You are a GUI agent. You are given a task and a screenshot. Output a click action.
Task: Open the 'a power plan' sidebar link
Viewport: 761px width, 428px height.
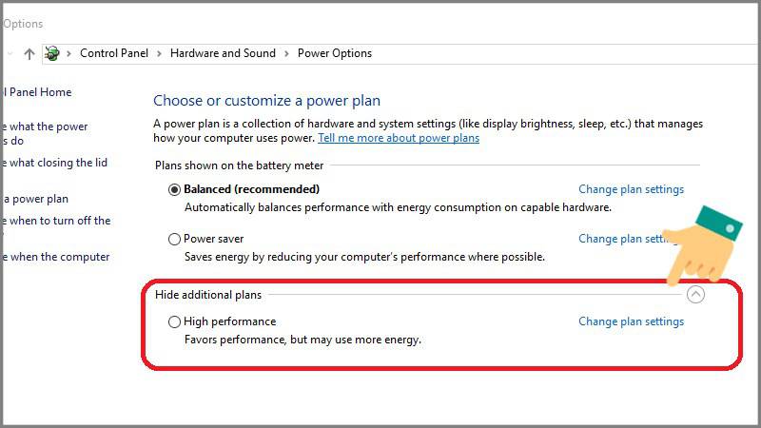click(x=35, y=199)
